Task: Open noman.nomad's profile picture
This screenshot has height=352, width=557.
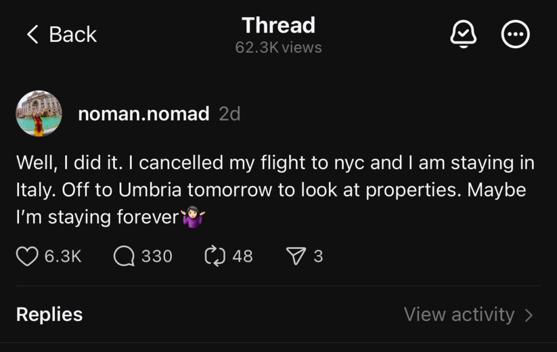Action: coord(39,114)
